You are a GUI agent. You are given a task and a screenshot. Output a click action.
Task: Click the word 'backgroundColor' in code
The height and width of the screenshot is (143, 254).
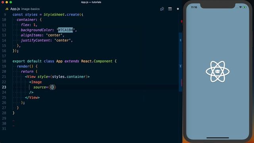pos(37,30)
